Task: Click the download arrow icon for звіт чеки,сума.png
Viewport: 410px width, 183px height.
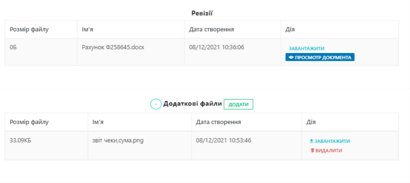Action: [x=311, y=141]
